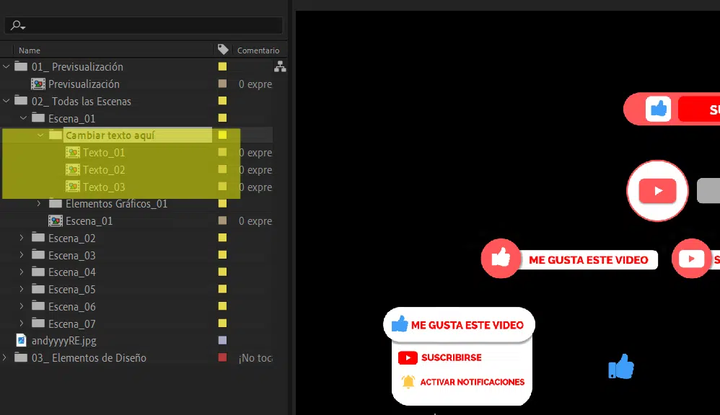Select the Texto_01 composition icon
The width and height of the screenshot is (720, 415).
coord(73,152)
